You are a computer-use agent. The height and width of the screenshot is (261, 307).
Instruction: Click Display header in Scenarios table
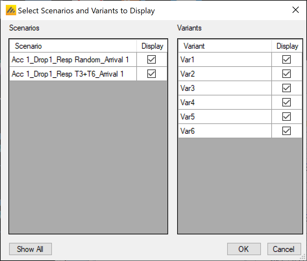point(152,46)
